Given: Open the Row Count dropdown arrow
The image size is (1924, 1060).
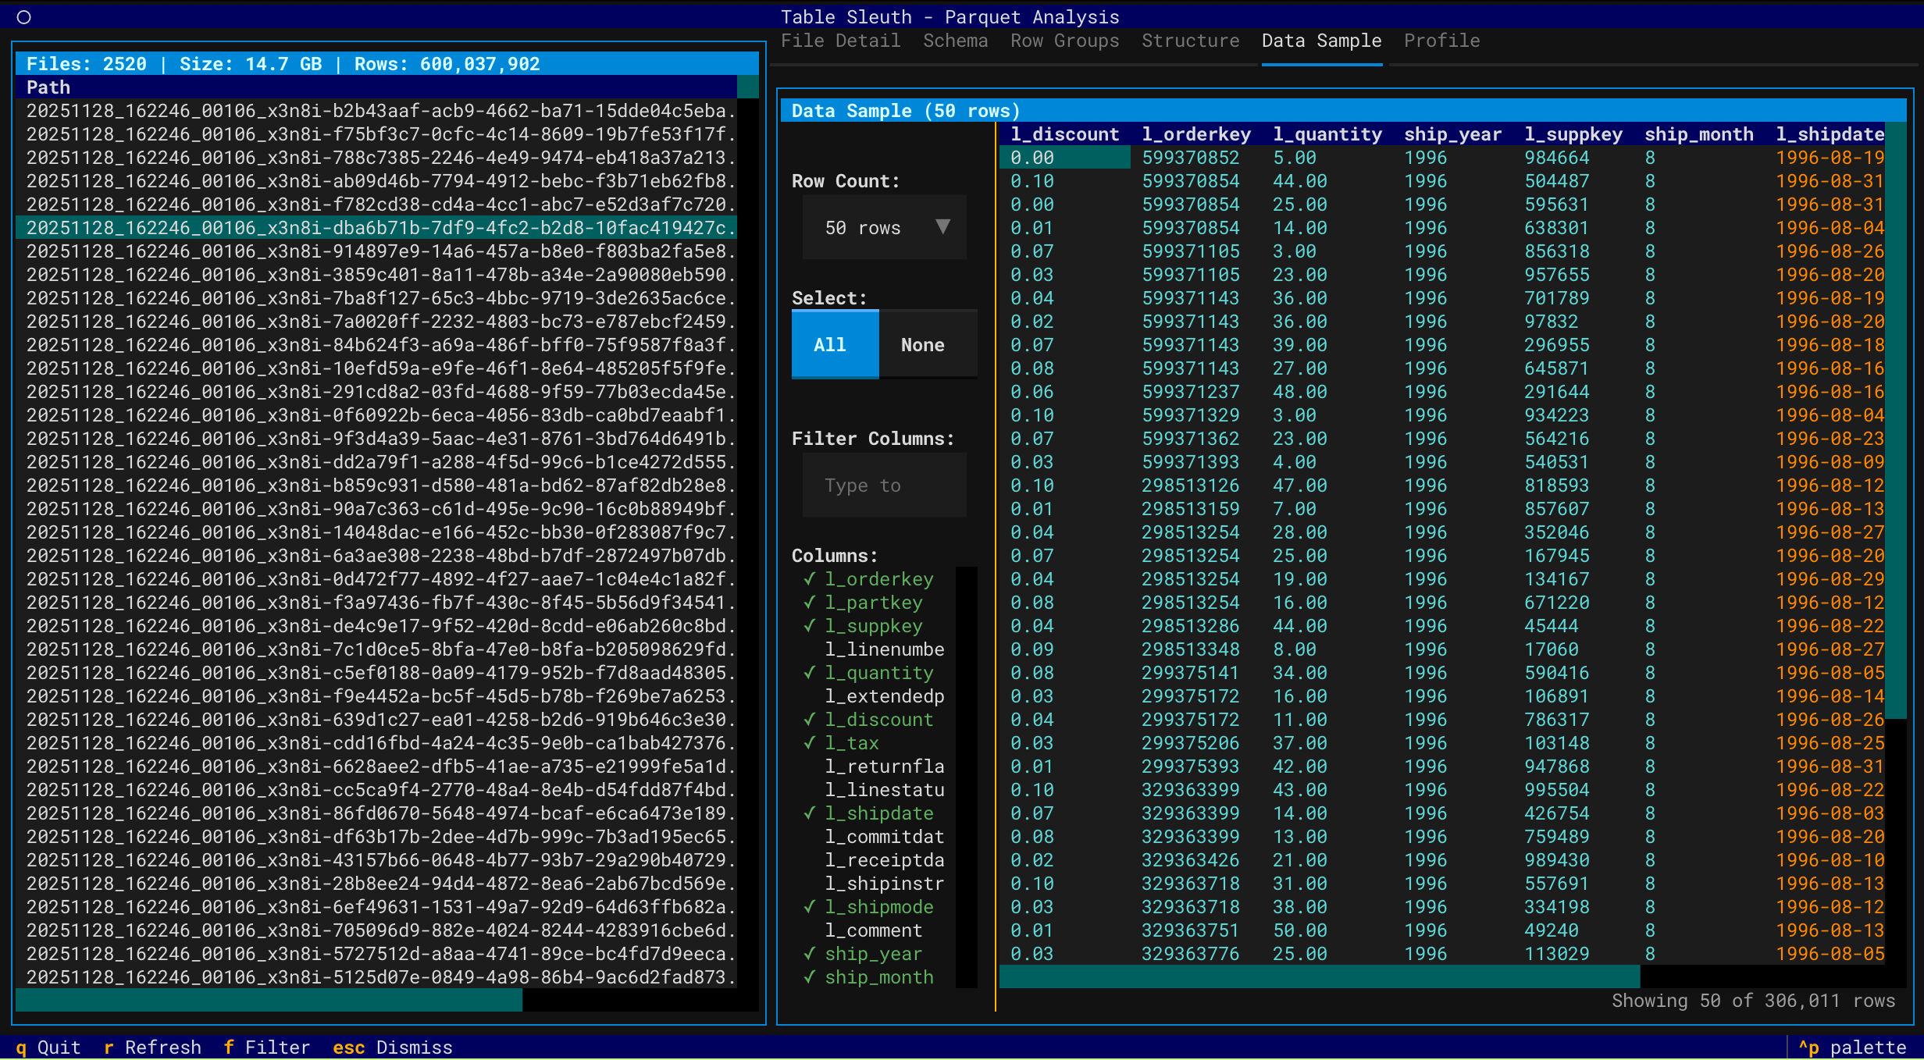Looking at the screenshot, I should [x=942, y=227].
